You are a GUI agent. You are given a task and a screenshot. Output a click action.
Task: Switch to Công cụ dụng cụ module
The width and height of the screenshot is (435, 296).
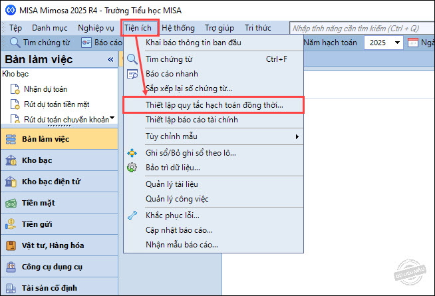(59, 267)
